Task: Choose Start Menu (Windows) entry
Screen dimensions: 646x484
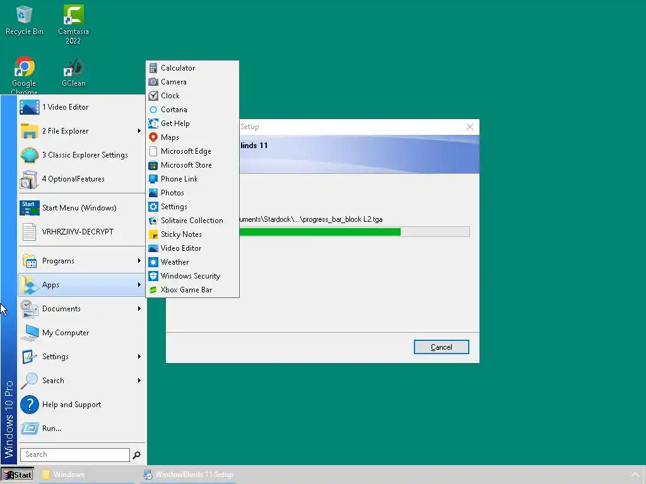Action: point(81,208)
